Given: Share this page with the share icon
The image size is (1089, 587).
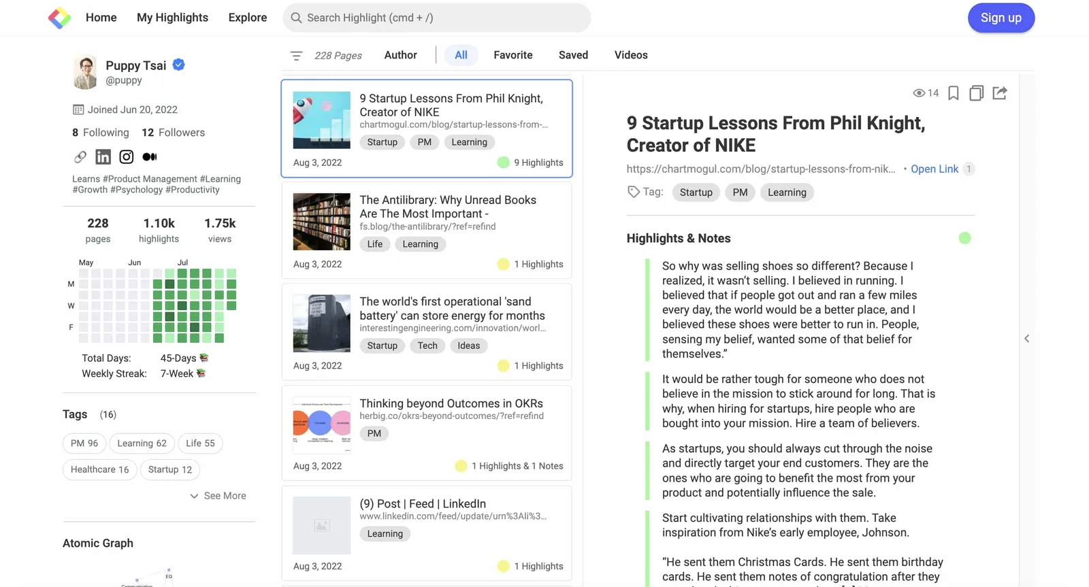Looking at the screenshot, I should [1000, 93].
